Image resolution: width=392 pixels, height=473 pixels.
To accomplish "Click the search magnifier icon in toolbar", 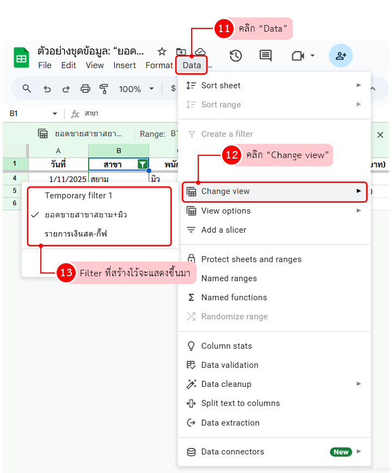I will [x=27, y=89].
